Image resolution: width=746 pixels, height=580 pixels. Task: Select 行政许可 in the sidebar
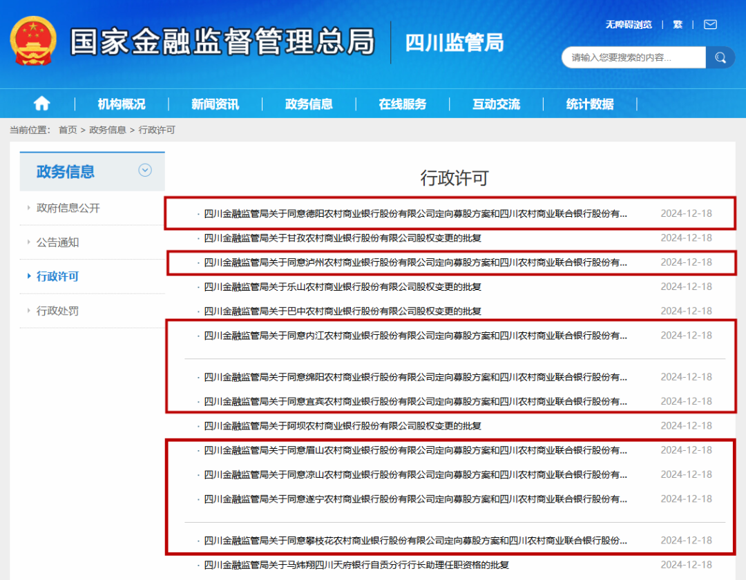point(57,276)
